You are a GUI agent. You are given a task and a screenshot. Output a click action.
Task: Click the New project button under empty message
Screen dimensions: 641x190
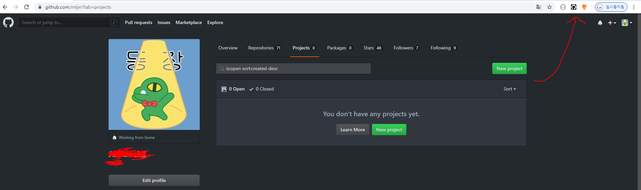tap(389, 130)
